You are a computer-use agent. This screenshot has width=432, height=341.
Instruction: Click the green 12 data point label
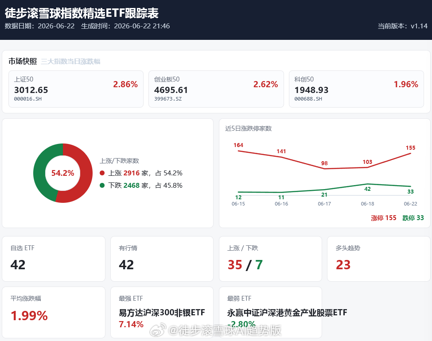click(238, 197)
